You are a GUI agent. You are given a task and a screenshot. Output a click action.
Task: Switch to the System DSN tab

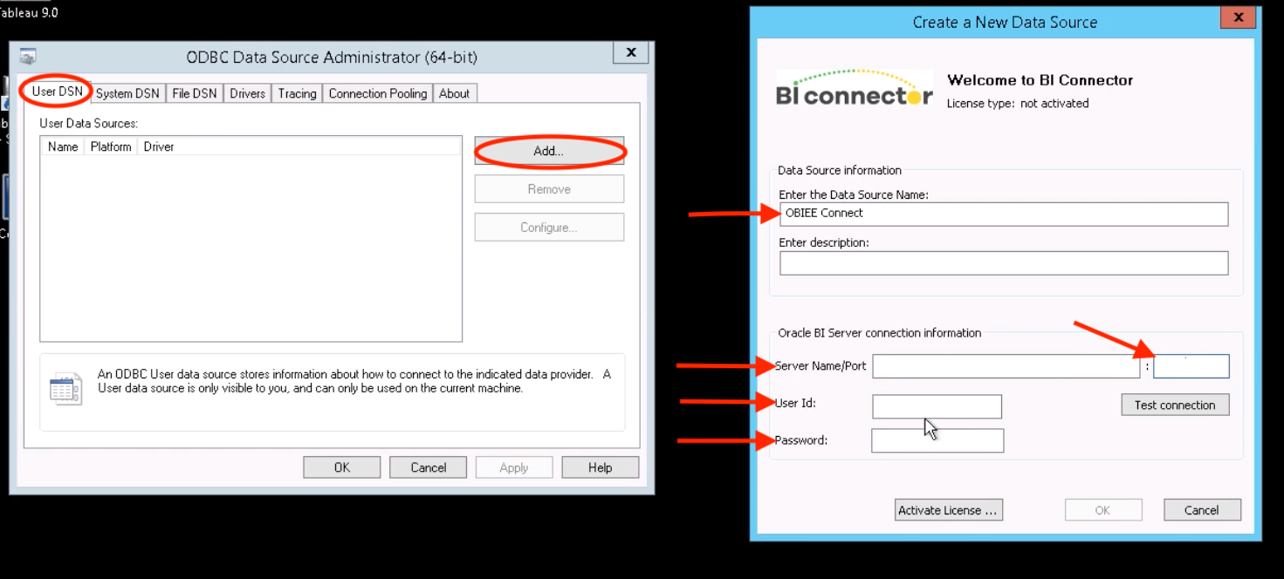(127, 93)
